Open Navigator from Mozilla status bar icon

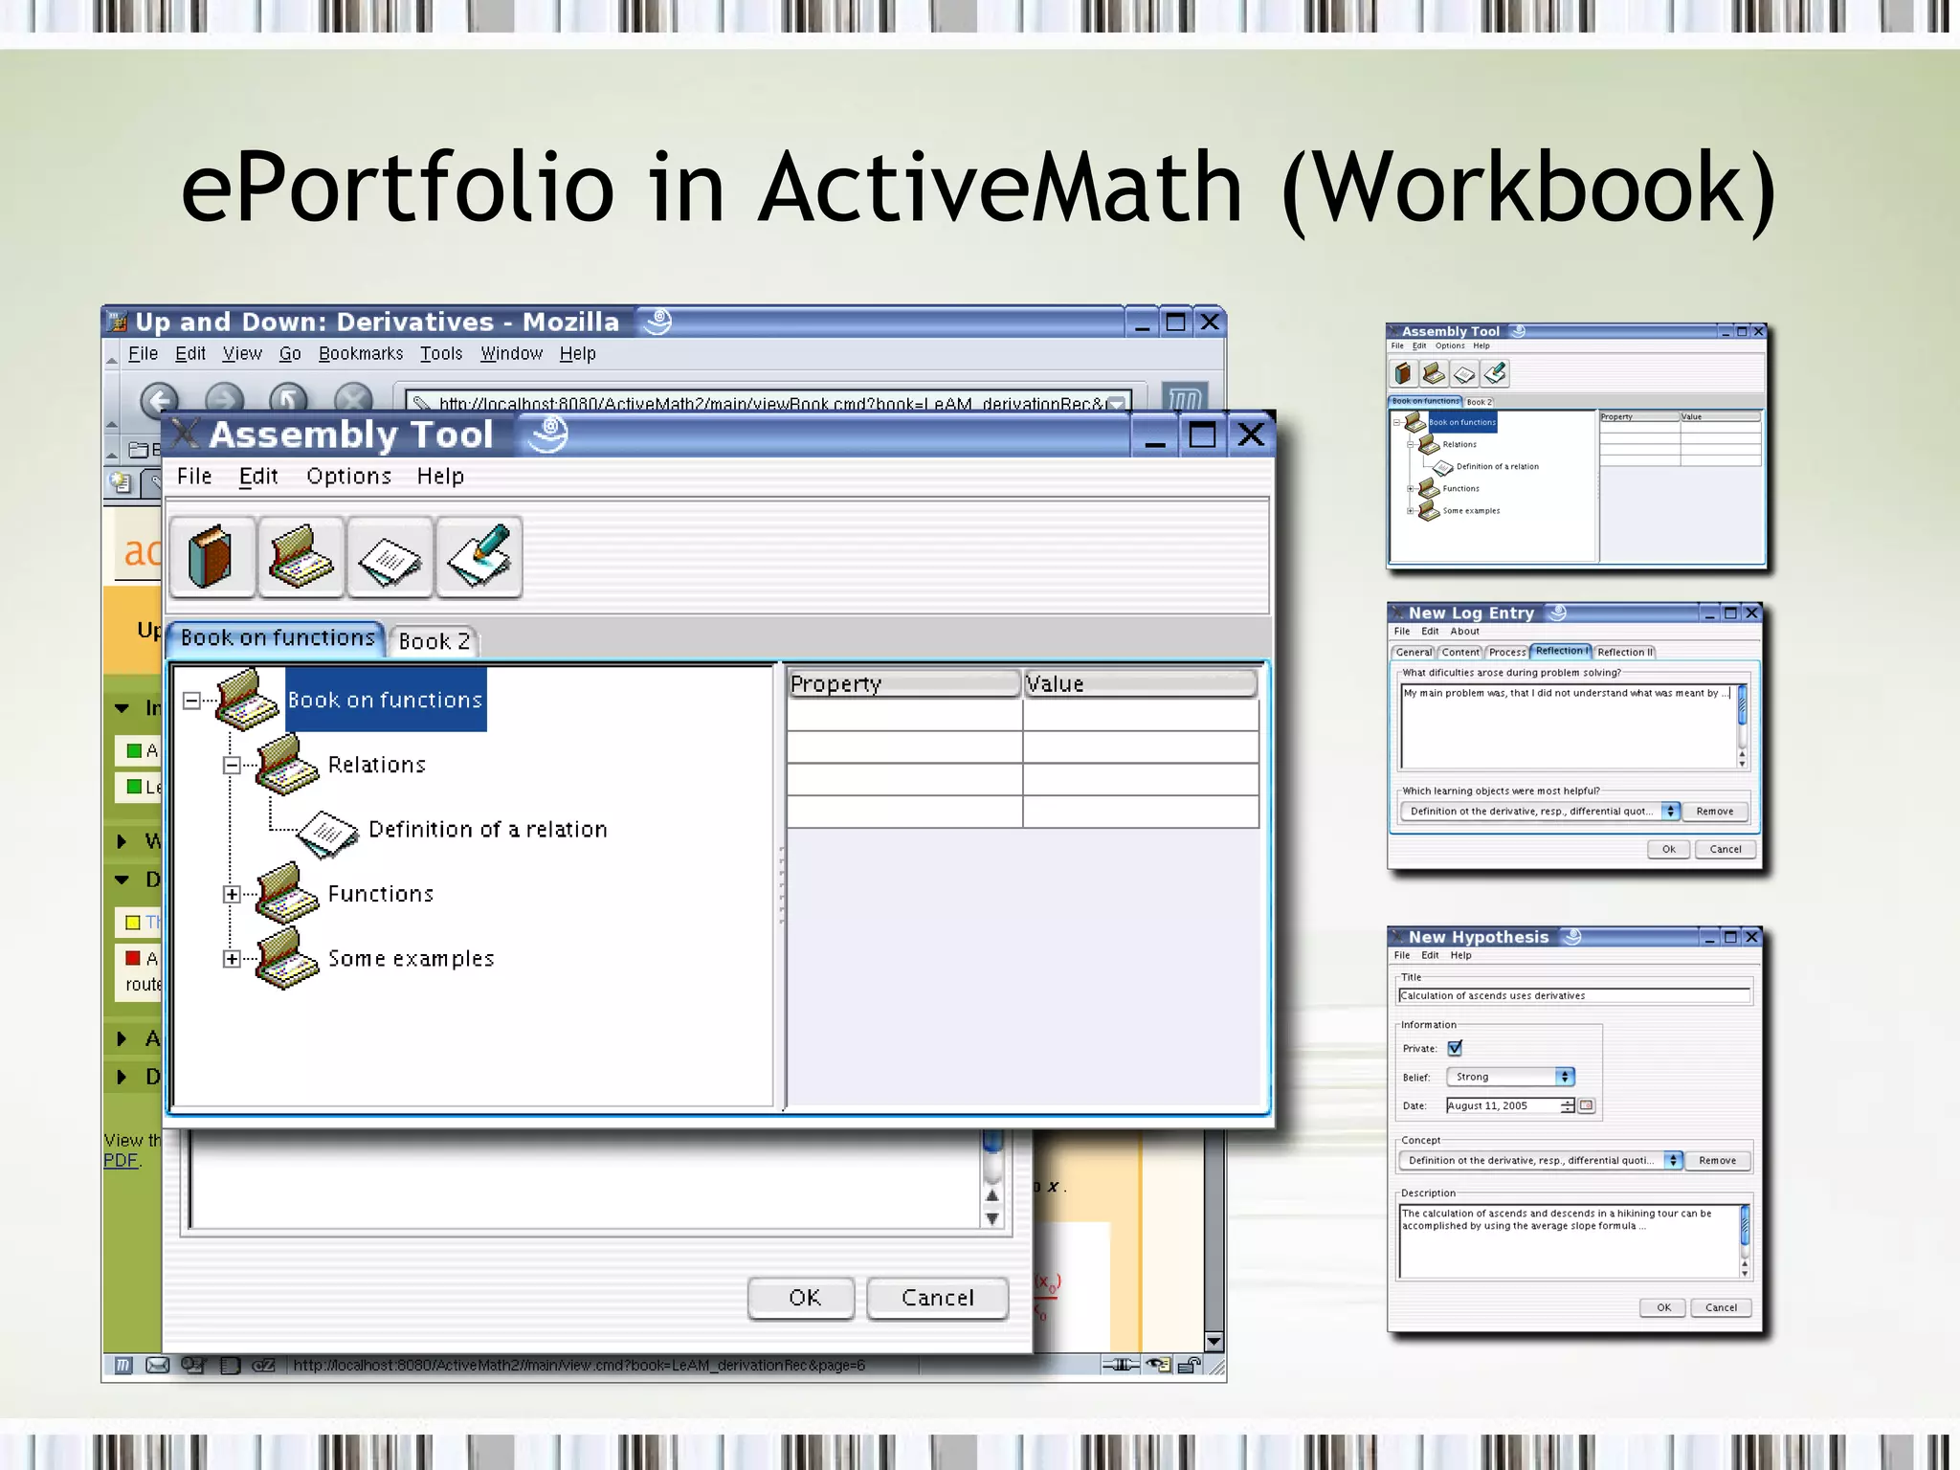pos(122,1366)
